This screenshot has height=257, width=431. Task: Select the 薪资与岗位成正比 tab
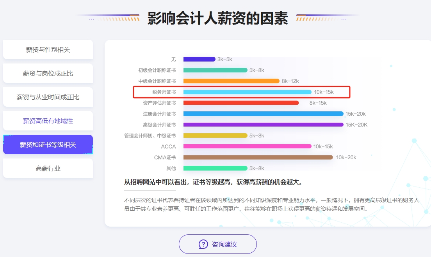point(48,73)
